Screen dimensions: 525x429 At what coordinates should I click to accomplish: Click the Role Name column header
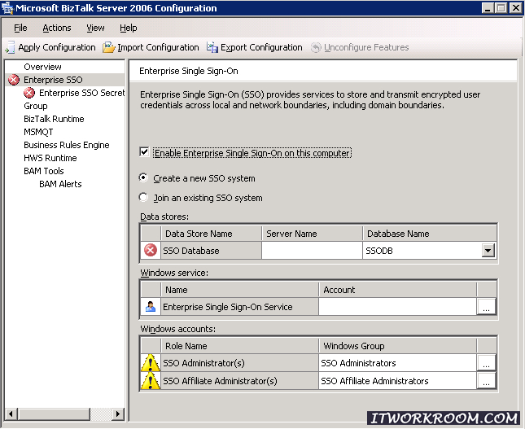[x=239, y=346]
